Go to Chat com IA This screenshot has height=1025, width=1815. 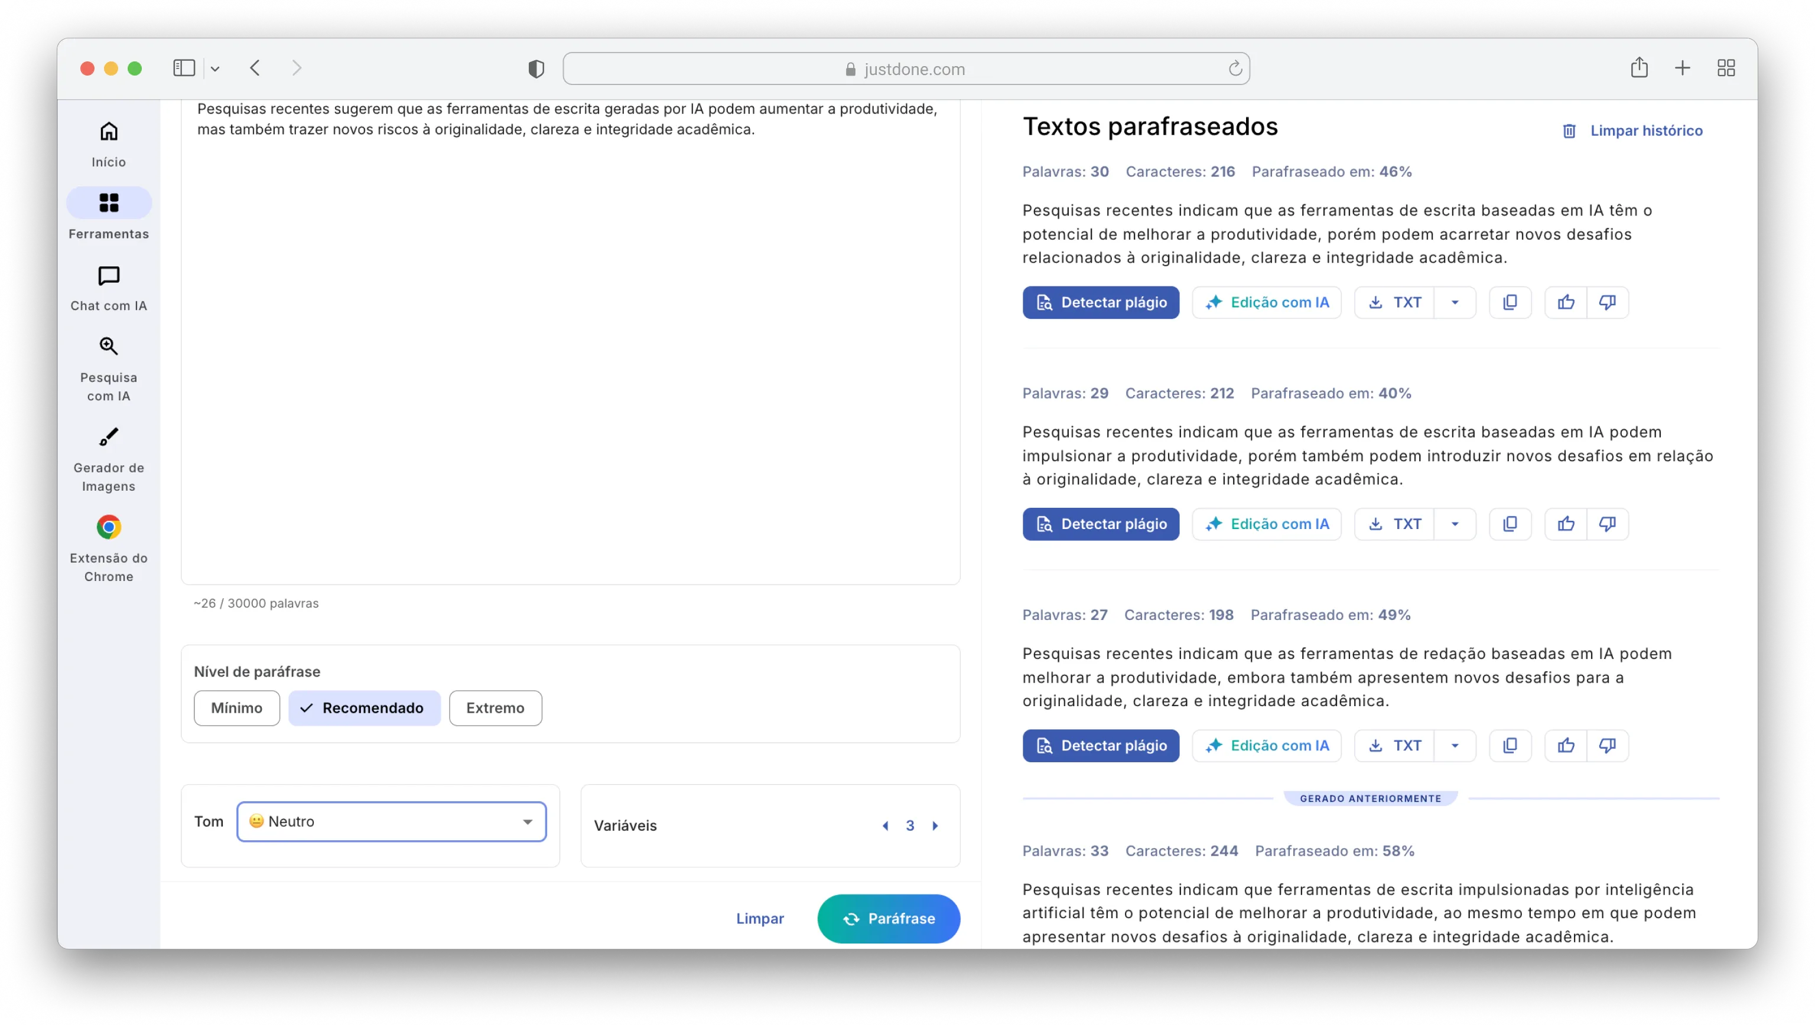(109, 288)
